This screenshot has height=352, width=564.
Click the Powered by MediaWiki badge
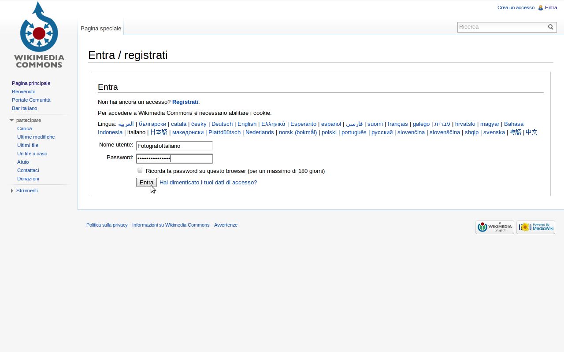pos(535,227)
